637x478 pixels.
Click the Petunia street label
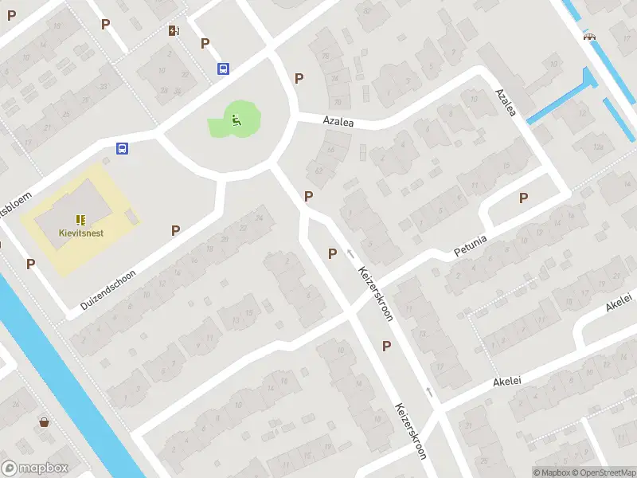[470, 246]
